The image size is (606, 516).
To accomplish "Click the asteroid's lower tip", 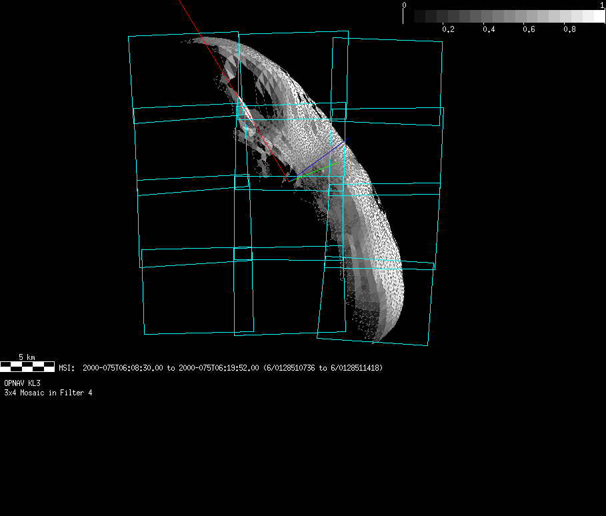I will [x=377, y=337].
